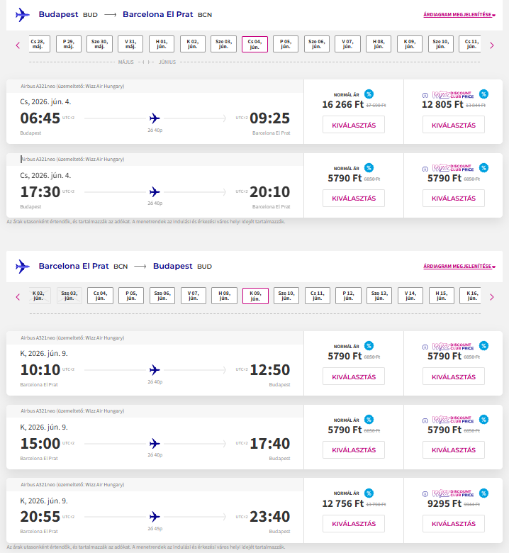Click percent badge on 16 266 Ft normal price

(x=369, y=94)
